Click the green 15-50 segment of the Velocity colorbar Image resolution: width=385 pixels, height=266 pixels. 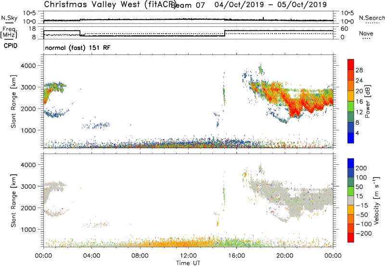coord(351,191)
